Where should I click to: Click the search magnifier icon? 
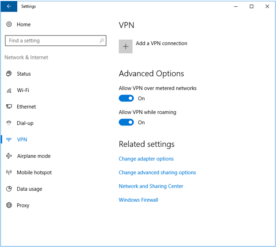(x=102, y=40)
